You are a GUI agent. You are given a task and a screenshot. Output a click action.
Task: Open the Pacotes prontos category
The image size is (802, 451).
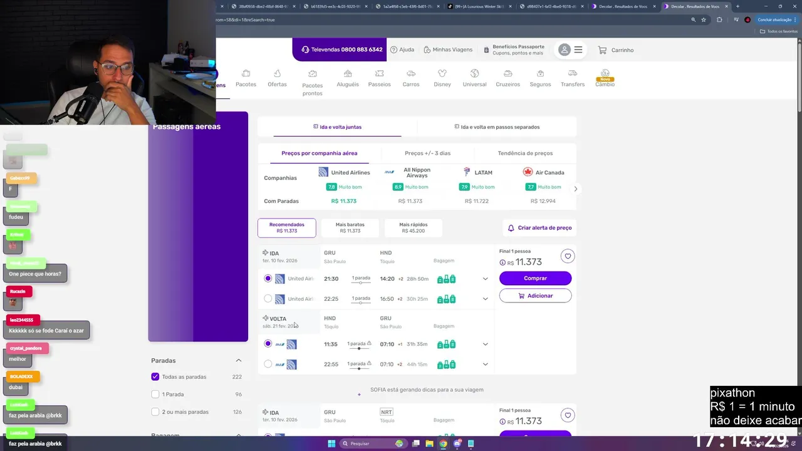[313, 83]
